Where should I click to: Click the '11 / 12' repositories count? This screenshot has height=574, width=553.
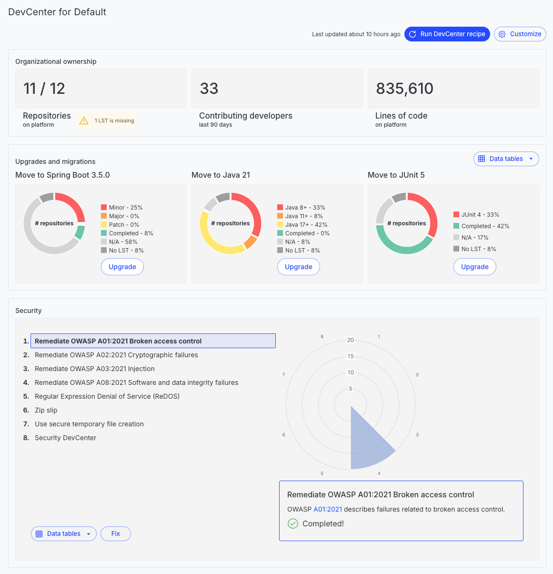(44, 89)
